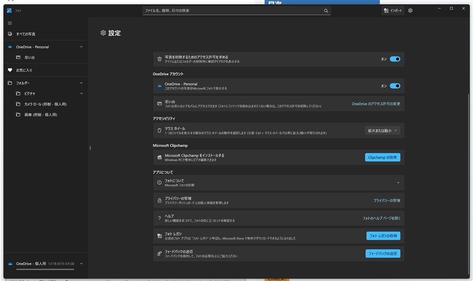Expand the ピクチャ folder chevron
This screenshot has height=281, width=473.
pyautogui.click(x=81, y=93)
